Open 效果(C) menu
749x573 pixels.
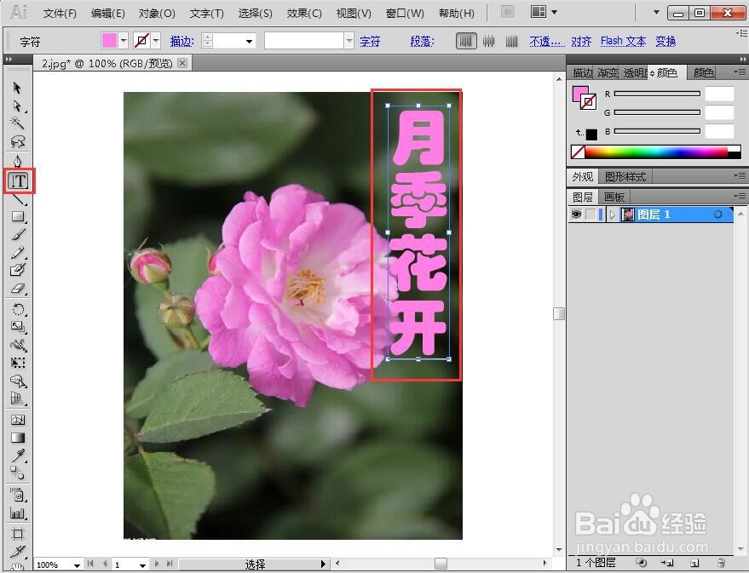(x=304, y=14)
